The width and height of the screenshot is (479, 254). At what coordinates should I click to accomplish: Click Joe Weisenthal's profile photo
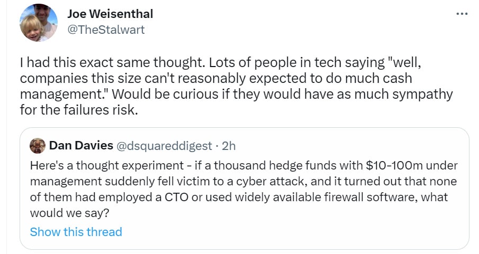(38, 23)
